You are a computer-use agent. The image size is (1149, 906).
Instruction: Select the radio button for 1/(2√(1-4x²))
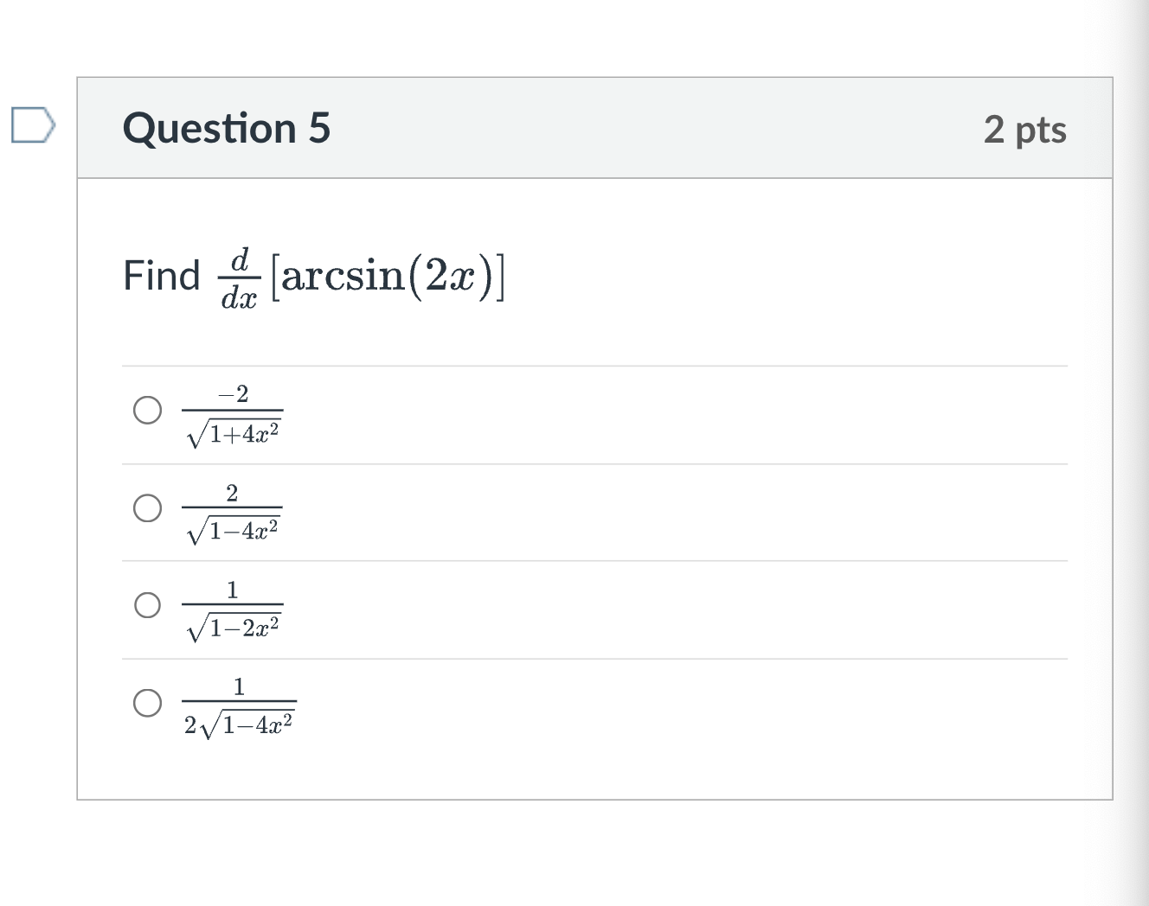pyautogui.click(x=147, y=703)
